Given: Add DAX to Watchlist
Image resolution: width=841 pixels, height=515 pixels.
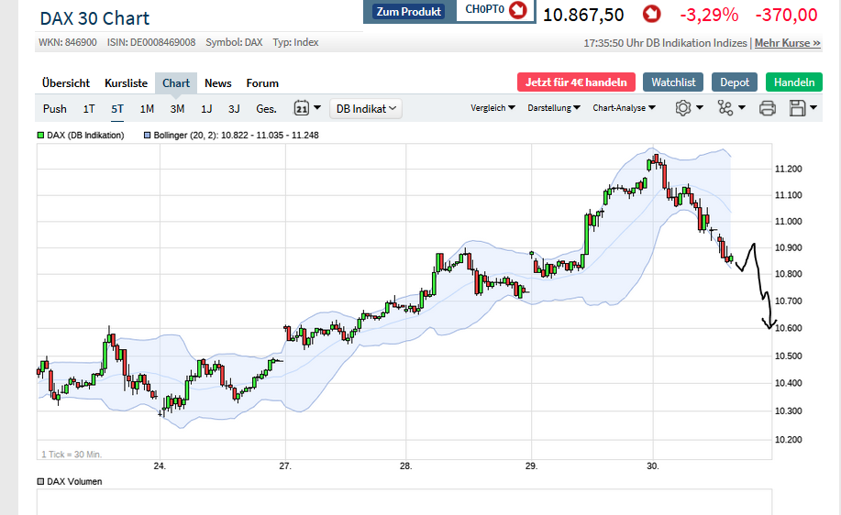Looking at the screenshot, I should (x=673, y=82).
